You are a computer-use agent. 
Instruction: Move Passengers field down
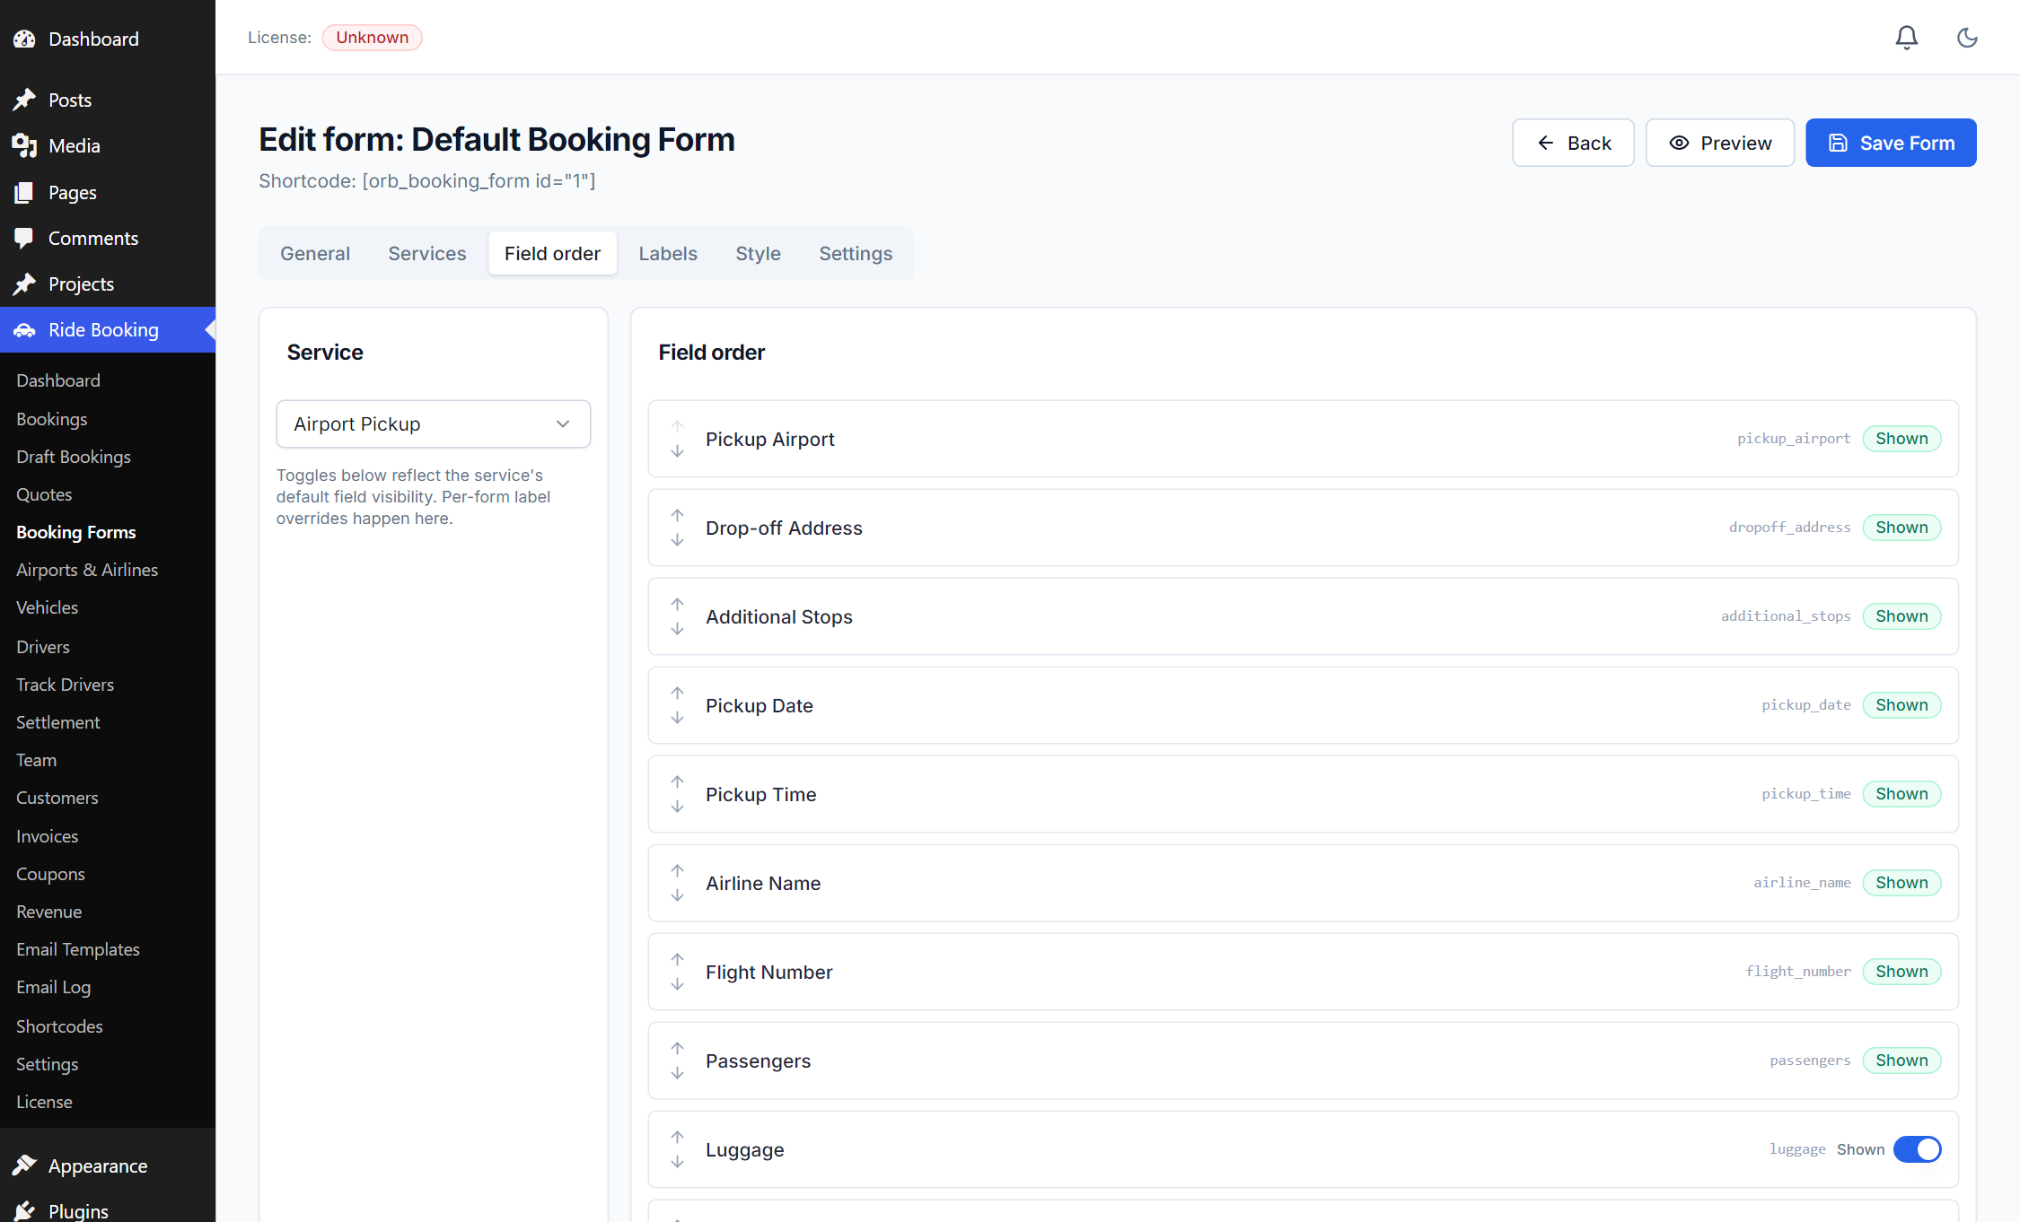678,1073
